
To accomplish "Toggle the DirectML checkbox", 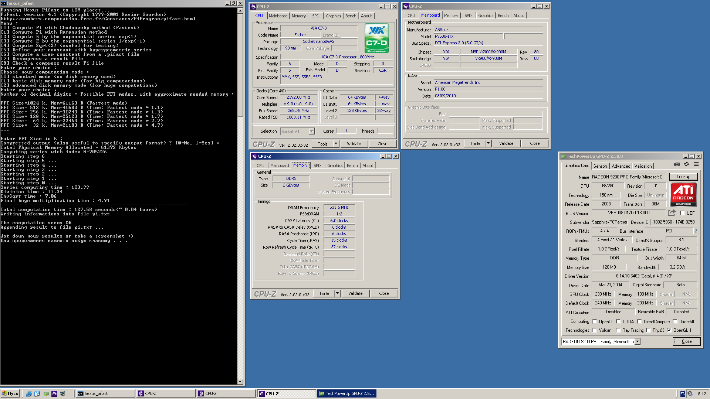I will tap(675, 322).
